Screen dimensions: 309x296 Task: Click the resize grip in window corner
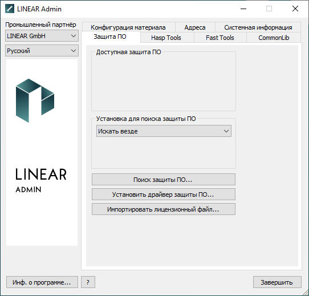pyautogui.click(x=305, y=292)
